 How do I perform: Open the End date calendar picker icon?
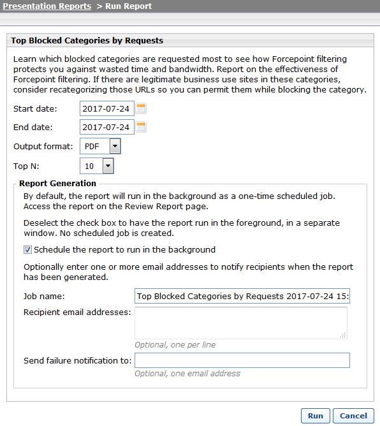[141, 127]
